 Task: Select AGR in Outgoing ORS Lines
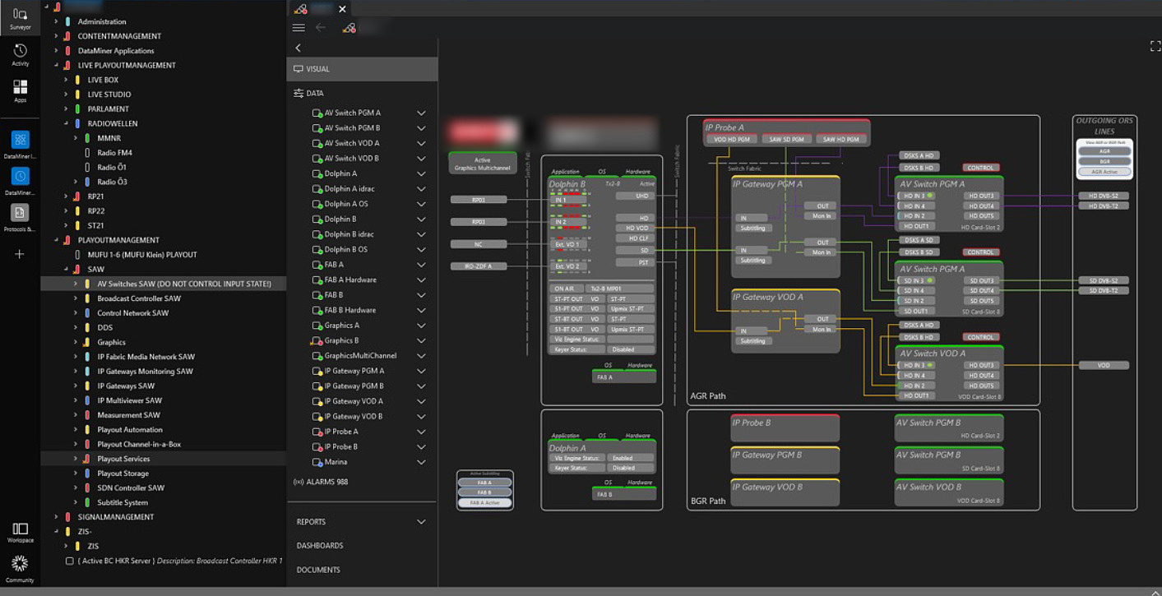pos(1104,151)
